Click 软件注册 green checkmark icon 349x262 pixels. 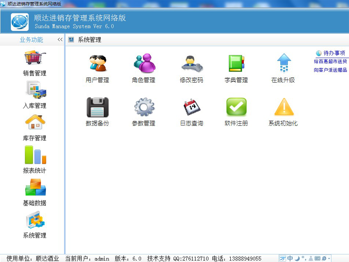(x=236, y=107)
